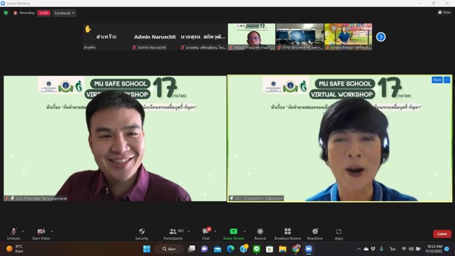Click the next arrow in participant strip
The height and width of the screenshot is (256, 455).
point(381,37)
